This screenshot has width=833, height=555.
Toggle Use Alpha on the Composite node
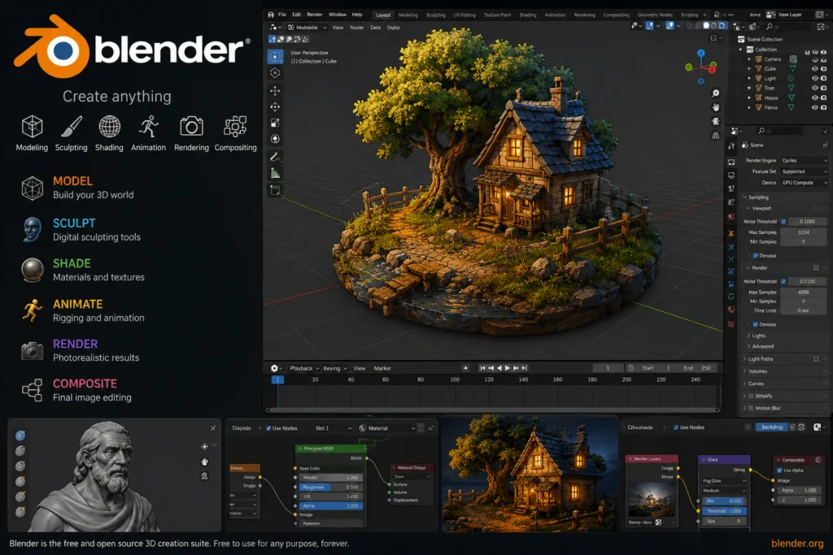click(x=779, y=470)
